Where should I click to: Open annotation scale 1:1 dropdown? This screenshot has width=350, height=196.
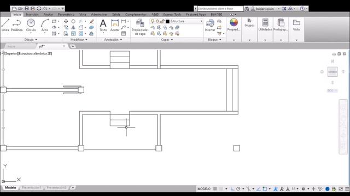tap(295, 189)
